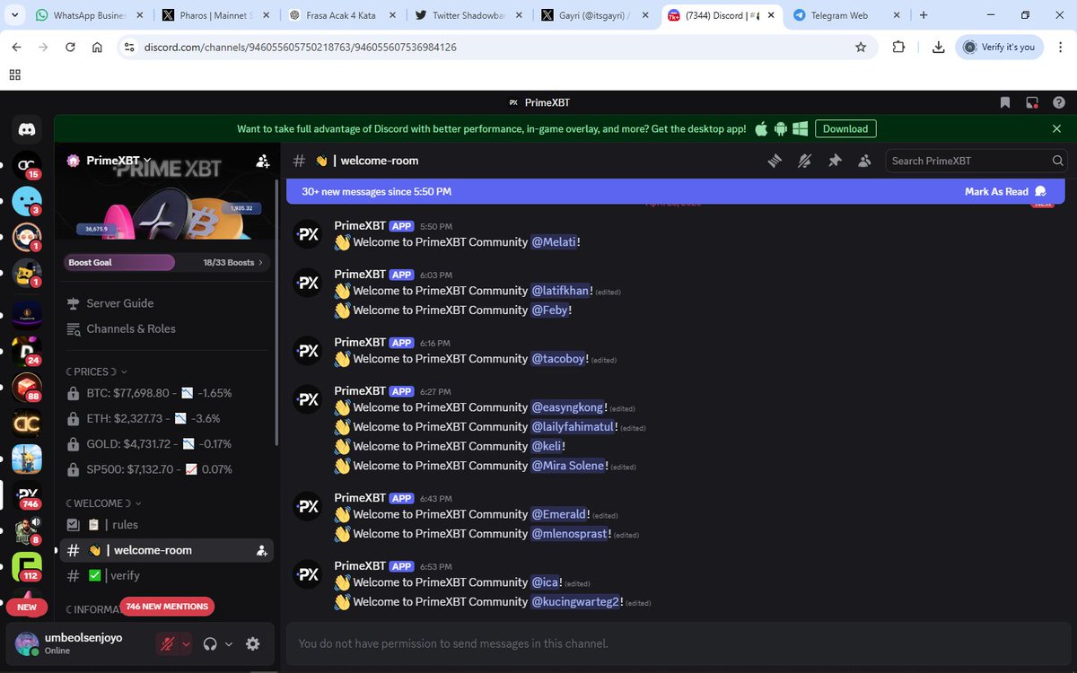1077x673 pixels.
Task: Collapse the PRICES category
Action: [x=96, y=371]
